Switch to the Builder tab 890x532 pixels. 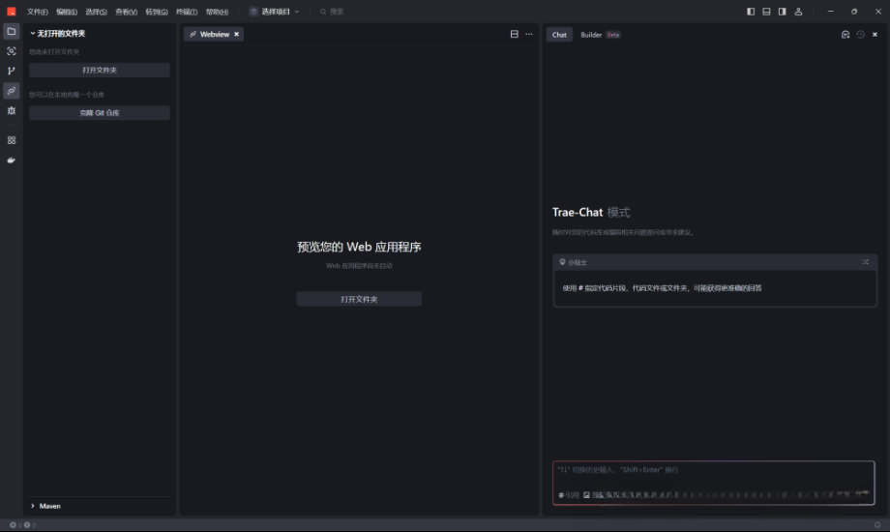tap(591, 35)
